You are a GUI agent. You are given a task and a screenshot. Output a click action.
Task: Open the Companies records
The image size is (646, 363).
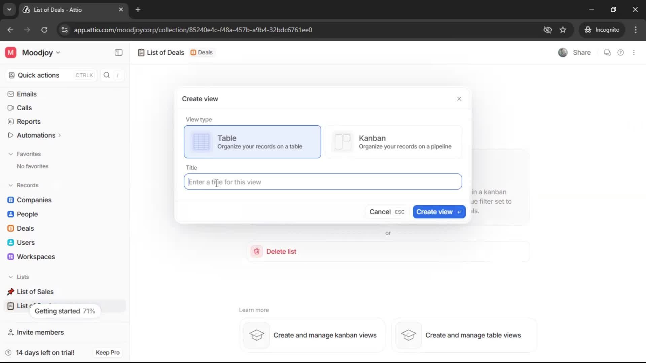pyautogui.click(x=34, y=200)
